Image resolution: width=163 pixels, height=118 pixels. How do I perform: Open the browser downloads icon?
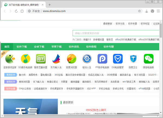coord(146,11)
